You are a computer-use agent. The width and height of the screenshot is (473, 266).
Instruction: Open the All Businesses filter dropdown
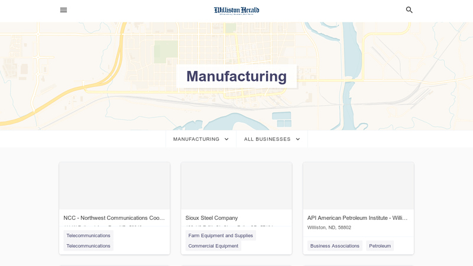point(272,139)
